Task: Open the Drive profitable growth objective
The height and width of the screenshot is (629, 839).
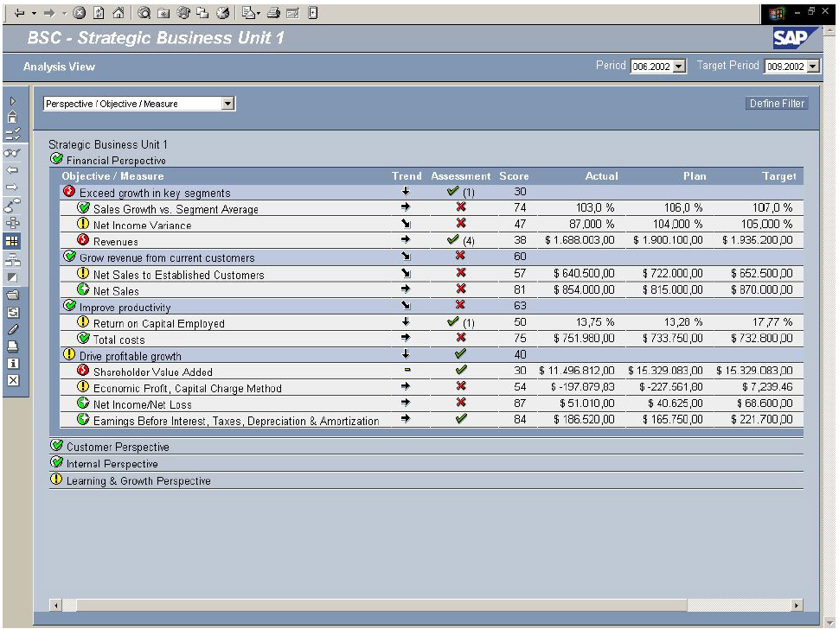Action: 131,356
